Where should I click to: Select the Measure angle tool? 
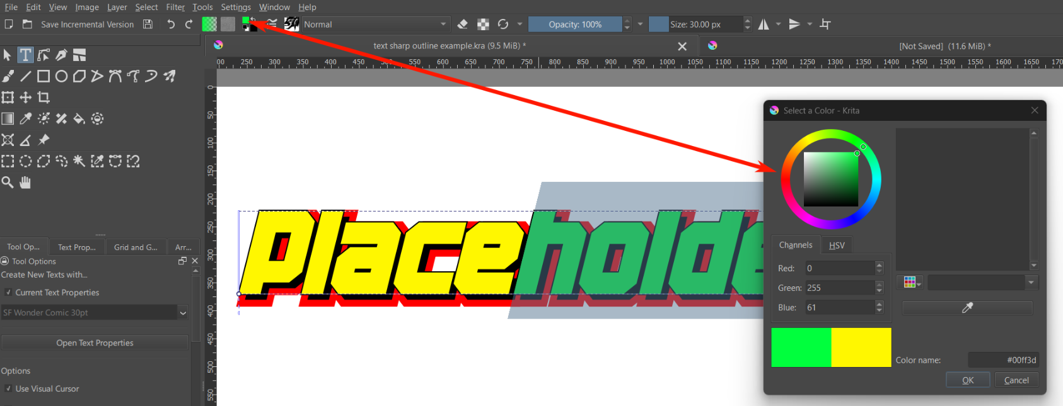point(25,140)
